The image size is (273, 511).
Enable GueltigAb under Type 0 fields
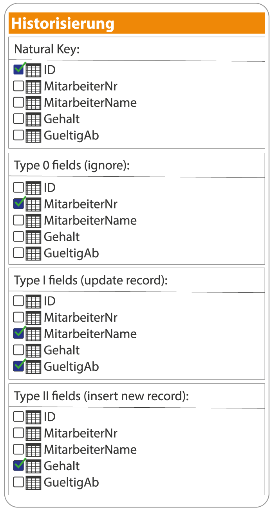[18, 253]
